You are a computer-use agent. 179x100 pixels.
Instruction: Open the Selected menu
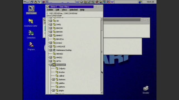click(x=73, y=10)
